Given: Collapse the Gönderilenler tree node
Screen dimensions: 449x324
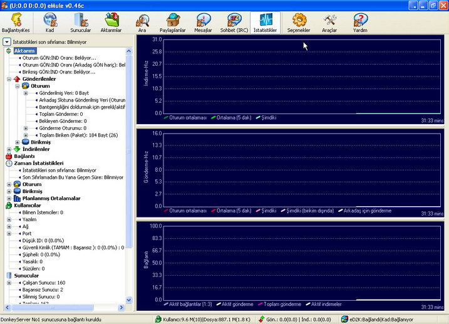Looking at the screenshot, I should coord(9,79).
